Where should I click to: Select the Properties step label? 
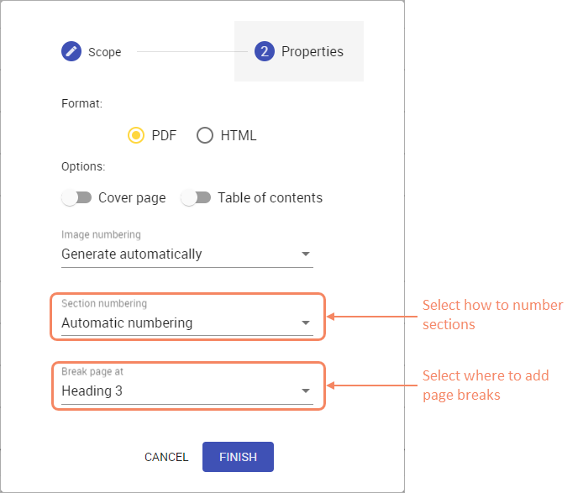[313, 52]
